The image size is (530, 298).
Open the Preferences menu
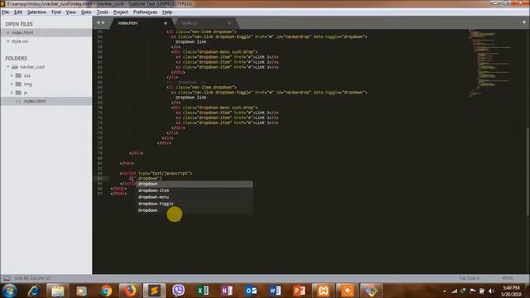tap(145, 12)
